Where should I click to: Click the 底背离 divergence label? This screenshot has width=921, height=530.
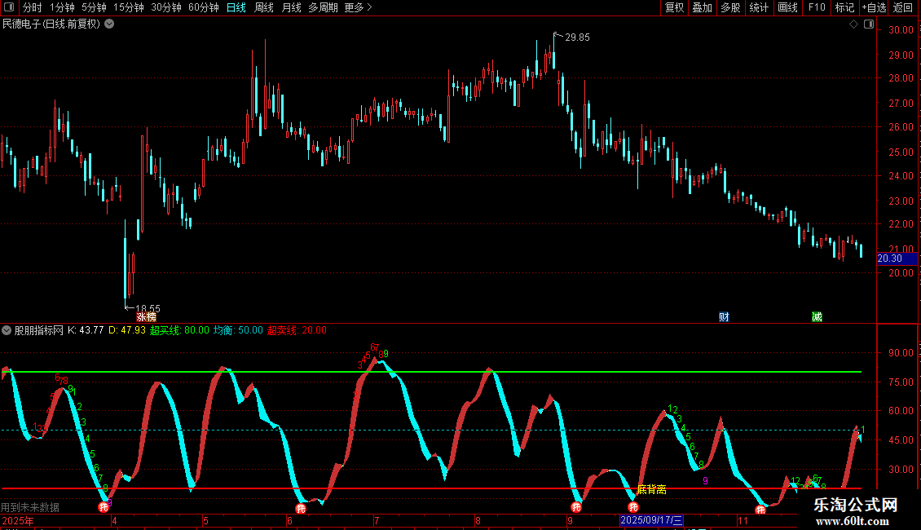[x=651, y=489]
